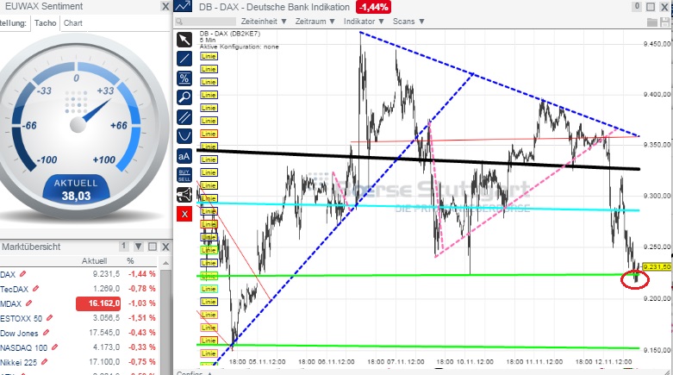
Task: Select the single trend line drawing tool
Action: tap(184, 59)
